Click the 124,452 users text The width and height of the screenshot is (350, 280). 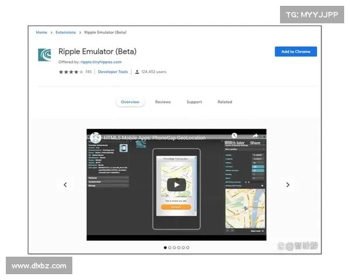coord(153,72)
